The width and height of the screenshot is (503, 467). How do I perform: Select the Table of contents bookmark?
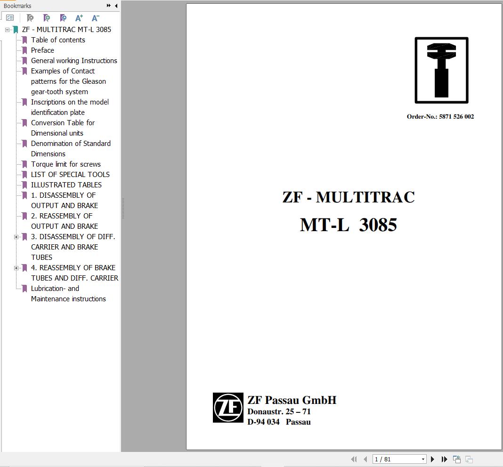[58, 40]
